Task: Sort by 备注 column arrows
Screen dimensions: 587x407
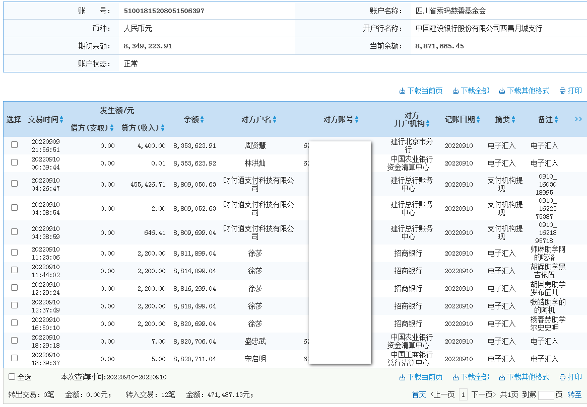Action: point(556,120)
